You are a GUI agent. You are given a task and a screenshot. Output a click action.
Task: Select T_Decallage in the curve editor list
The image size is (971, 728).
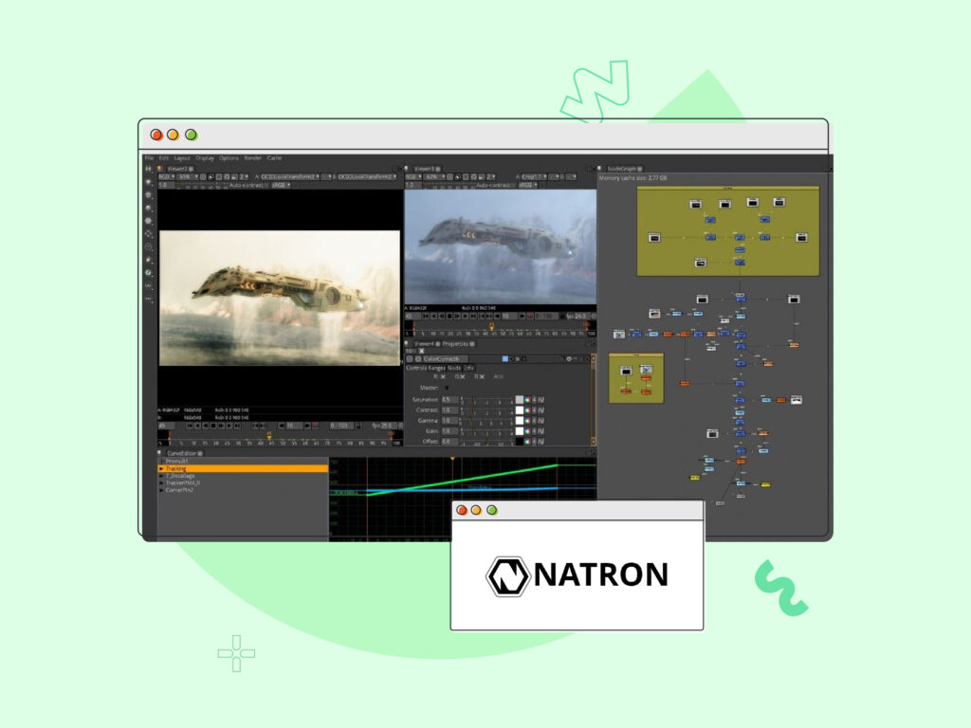tap(180, 476)
